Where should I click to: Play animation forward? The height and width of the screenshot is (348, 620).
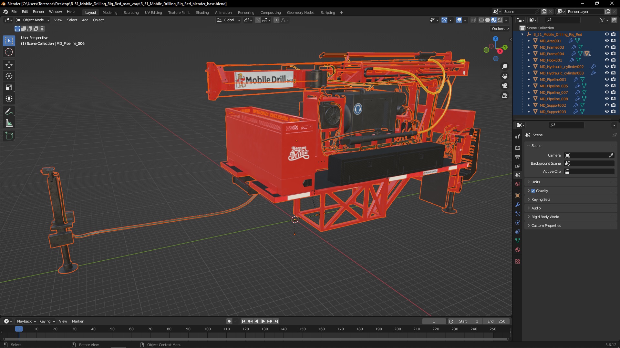tap(263, 321)
